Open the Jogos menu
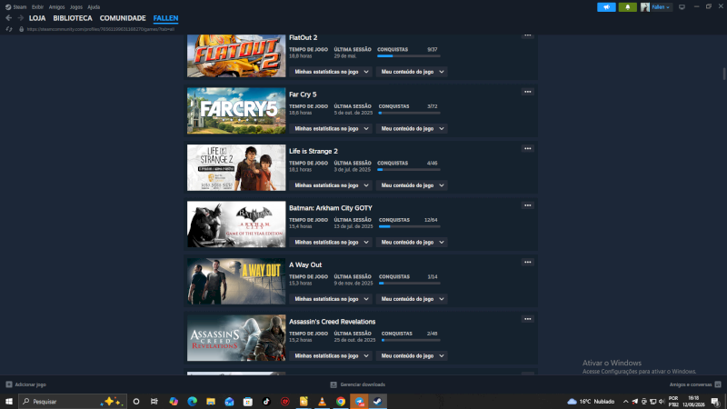Image resolution: width=727 pixels, height=409 pixels. (x=76, y=7)
